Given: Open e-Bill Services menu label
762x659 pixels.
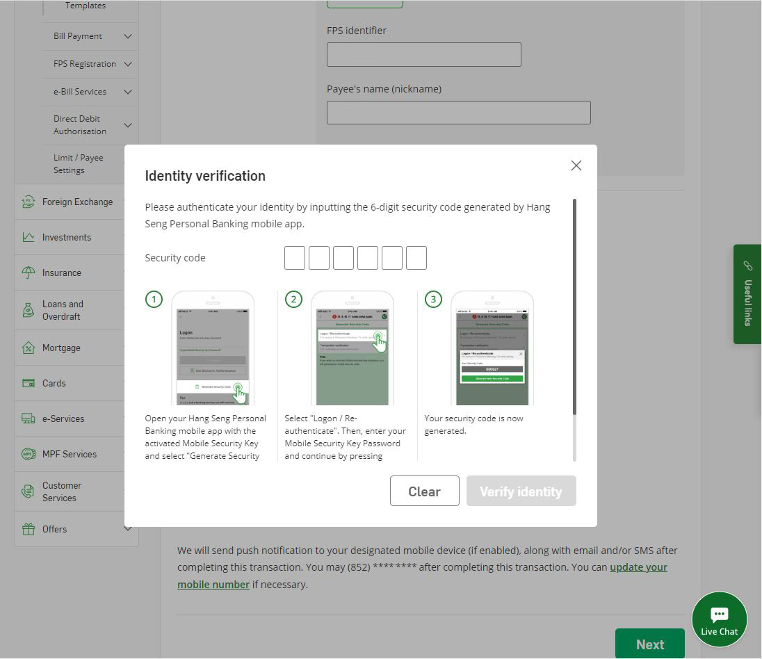Looking at the screenshot, I should coord(80,91).
